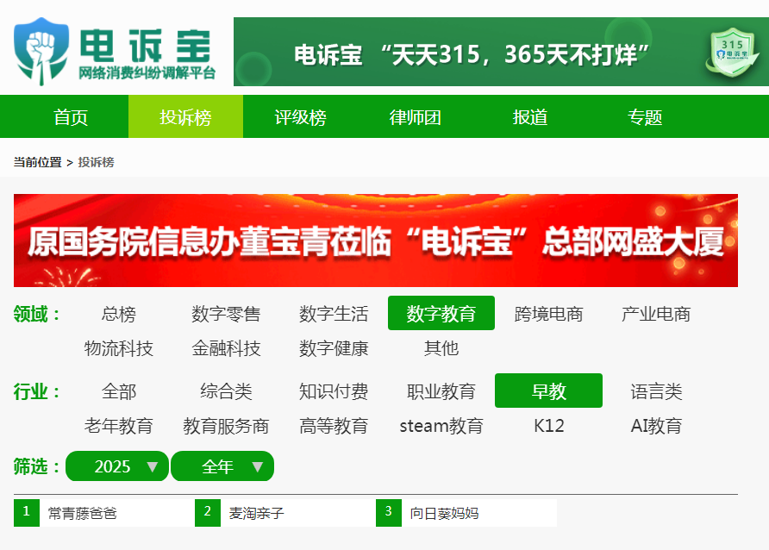The height and width of the screenshot is (550, 769).
Task: Choose 职业教育 industry category
Action: 441,391
